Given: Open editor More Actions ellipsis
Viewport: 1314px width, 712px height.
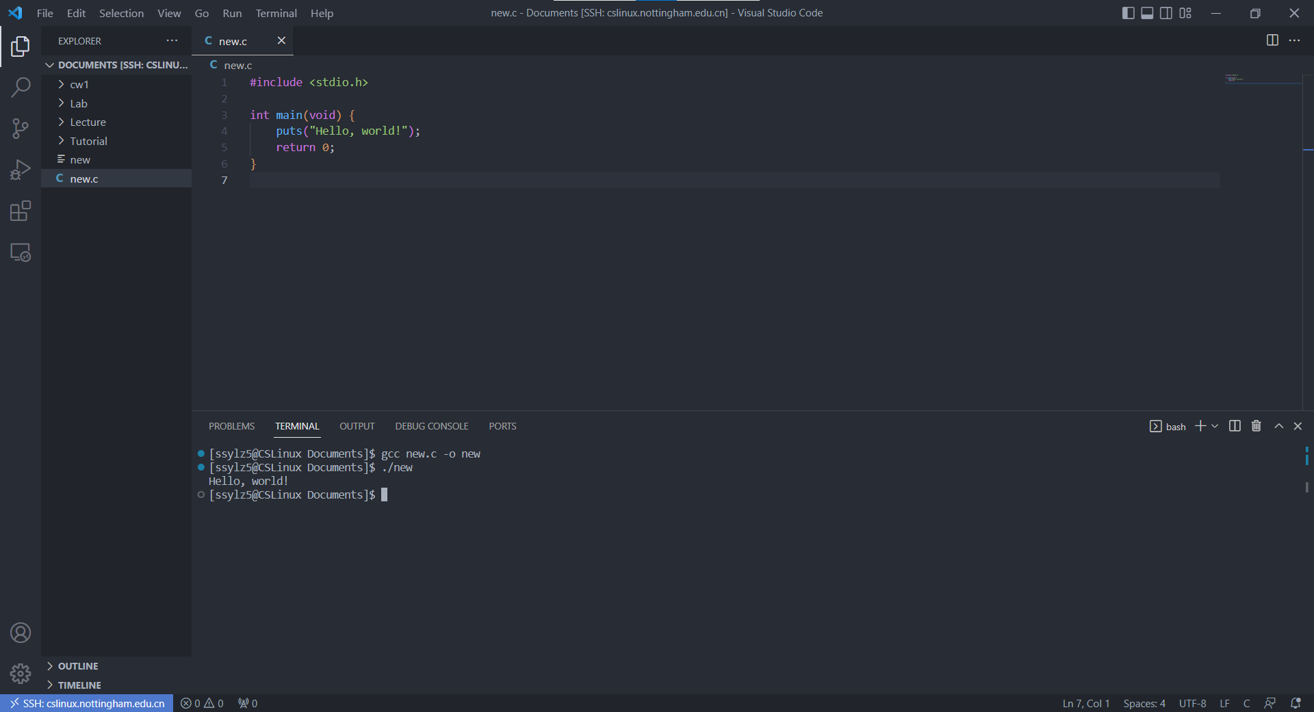Looking at the screenshot, I should (1294, 40).
